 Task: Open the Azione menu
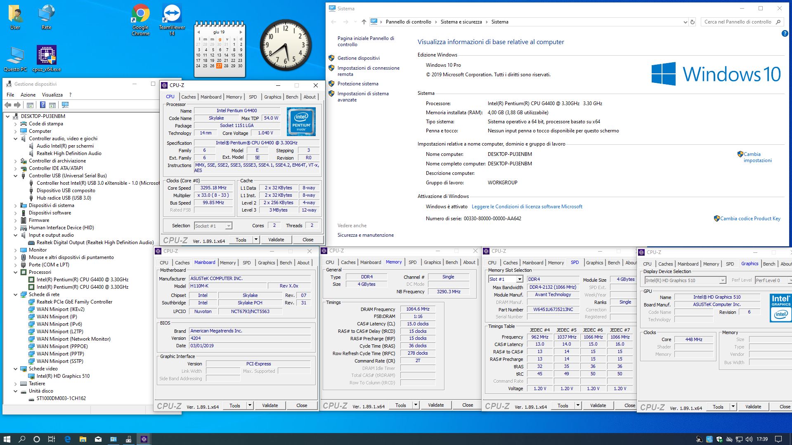click(x=28, y=95)
